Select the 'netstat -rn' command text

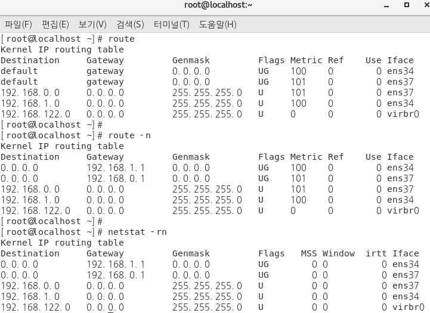[137, 232]
